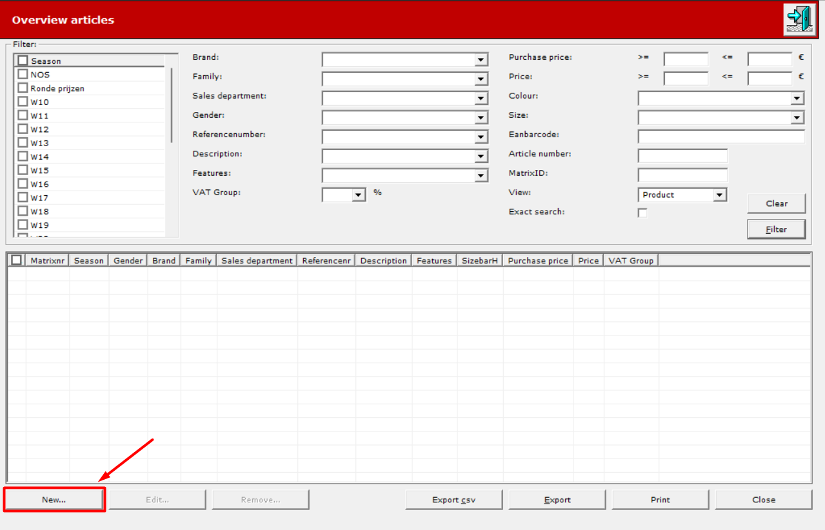Image resolution: width=825 pixels, height=530 pixels.
Task: Enable the W14 season checkbox
Action: click(23, 156)
